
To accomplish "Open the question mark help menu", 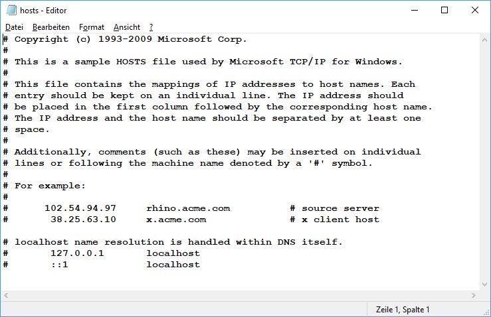I will coord(151,27).
